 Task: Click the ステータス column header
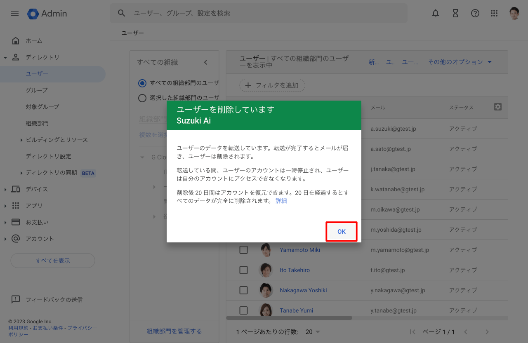pyautogui.click(x=461, y=108)
